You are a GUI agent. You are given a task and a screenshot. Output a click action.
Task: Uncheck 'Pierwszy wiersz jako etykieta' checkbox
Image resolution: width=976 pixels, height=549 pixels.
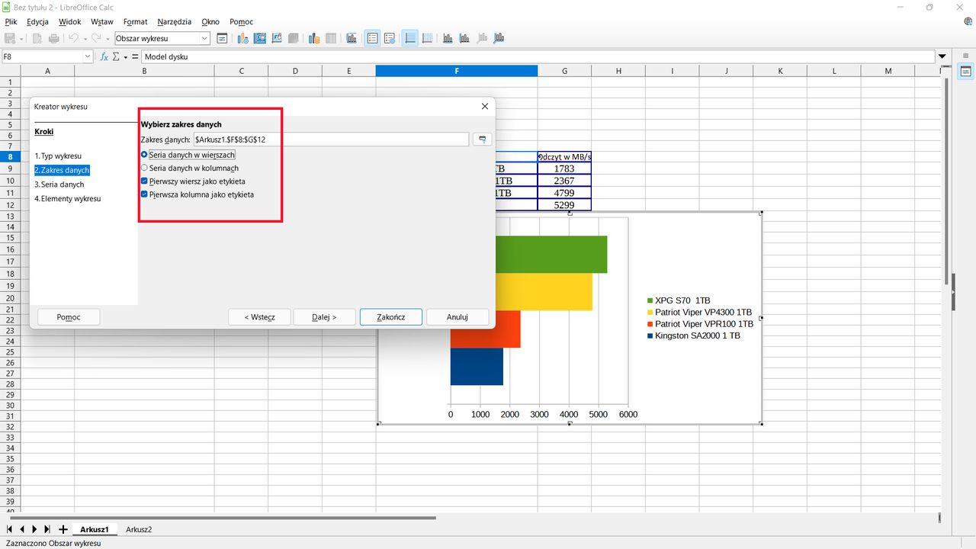pyautogui.click(x=144, y=181)
